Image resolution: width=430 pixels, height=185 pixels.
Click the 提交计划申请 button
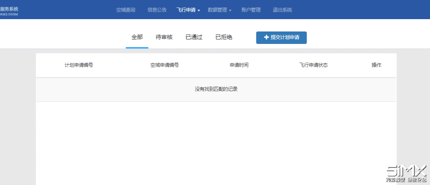[281, 37]
